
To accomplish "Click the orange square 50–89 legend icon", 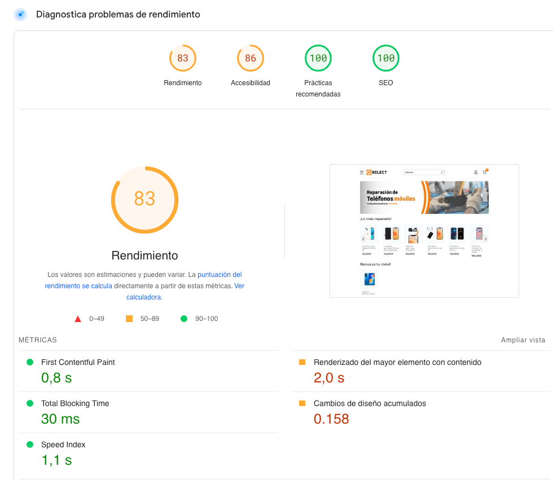I will coord(129,319).
